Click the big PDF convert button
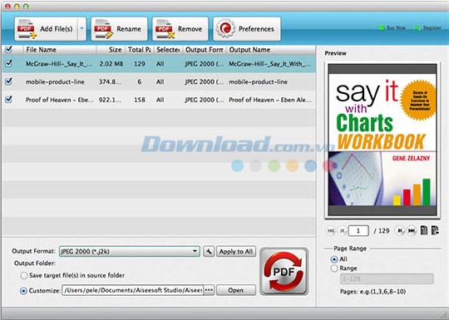The height and width of the screenshot is (320, 449). [284, 271]
